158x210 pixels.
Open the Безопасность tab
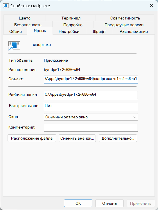[x=28, y=25]
